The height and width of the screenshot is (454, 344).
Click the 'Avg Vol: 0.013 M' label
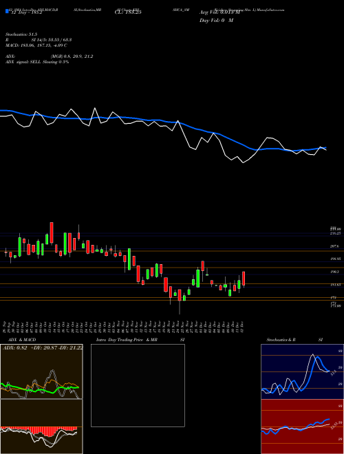pos(220,12)
